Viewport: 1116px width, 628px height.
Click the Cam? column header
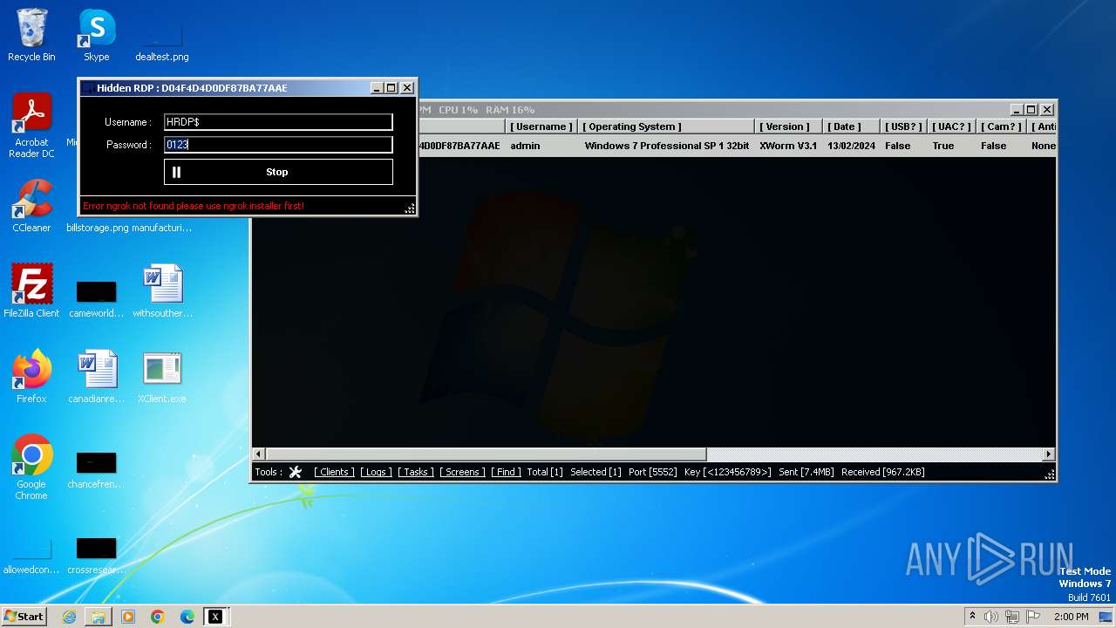1000,126
